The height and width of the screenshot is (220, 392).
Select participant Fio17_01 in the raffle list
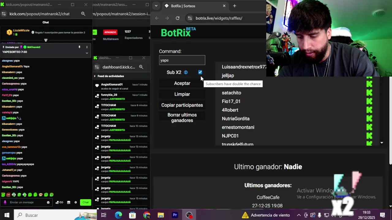231,101
